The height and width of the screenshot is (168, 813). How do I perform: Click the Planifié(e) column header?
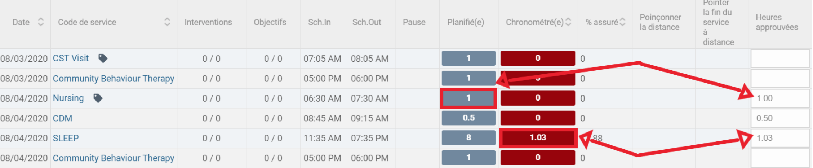pos(466,22)
